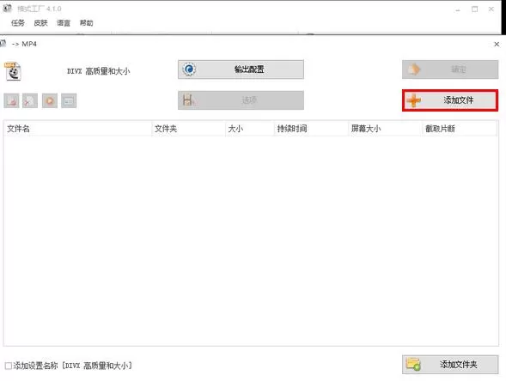Click the MP4 file format icon
The height and width of the screenshot is (381, 506).
[x=13, y=71]
